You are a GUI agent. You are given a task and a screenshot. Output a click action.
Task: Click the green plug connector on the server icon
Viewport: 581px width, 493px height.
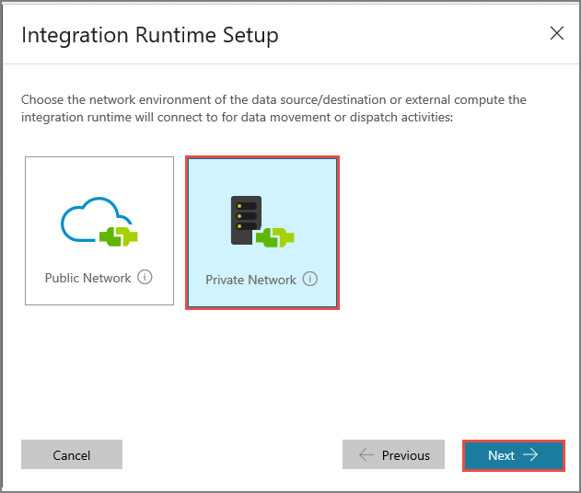276,237
